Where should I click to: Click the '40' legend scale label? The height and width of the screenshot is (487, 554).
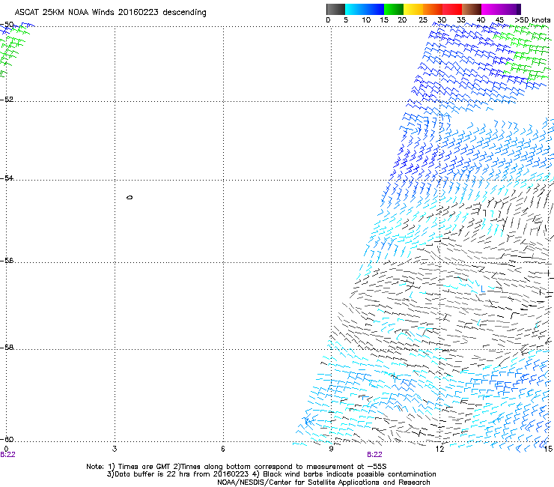[481, 20]
